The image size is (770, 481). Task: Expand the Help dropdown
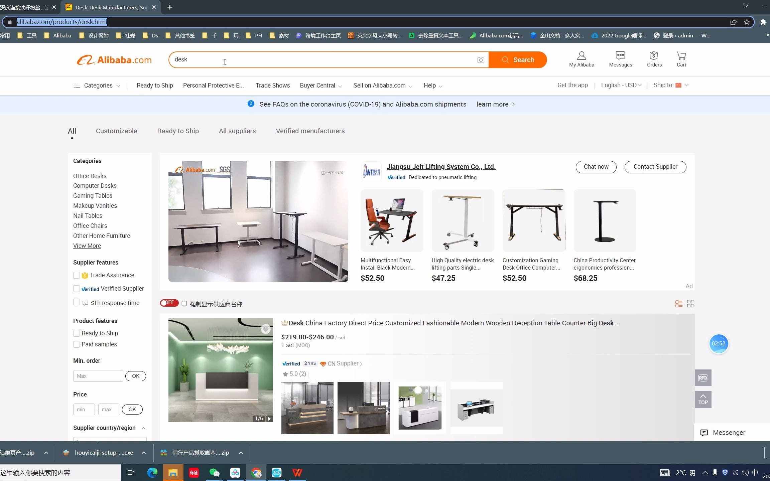point(433,86)
